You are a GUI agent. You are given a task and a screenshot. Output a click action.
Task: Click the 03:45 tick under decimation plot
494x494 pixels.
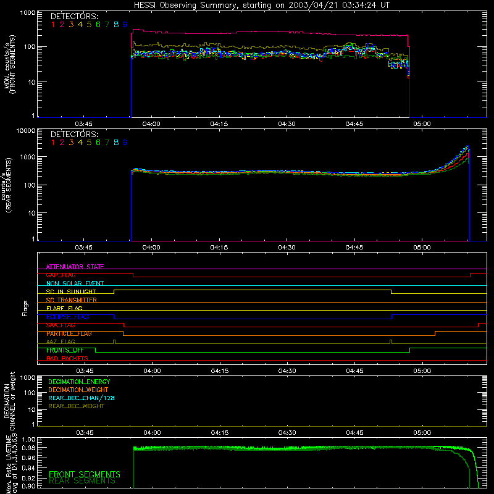coord(85,433)
